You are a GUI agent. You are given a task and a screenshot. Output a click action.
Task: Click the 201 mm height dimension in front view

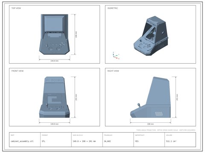point(76,97)
